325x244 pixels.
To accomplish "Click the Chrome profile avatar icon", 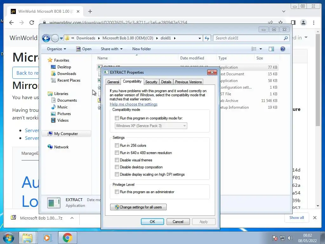I will tap(303, 23).
